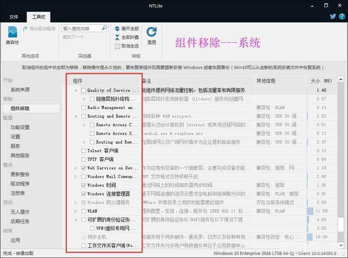Viewport: 348px width, 258px height.
Task: Toggle VPN(虚拟专用网 checkbox
Action: click(x=92, y=228)
